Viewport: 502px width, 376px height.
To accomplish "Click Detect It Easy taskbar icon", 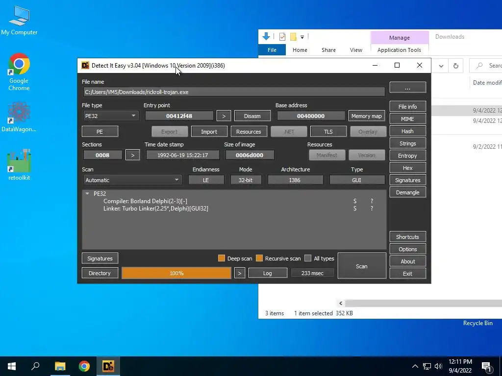I will tap(108, 366).
